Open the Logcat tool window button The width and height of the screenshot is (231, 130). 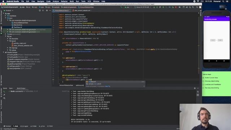click(x=24, y=126)
